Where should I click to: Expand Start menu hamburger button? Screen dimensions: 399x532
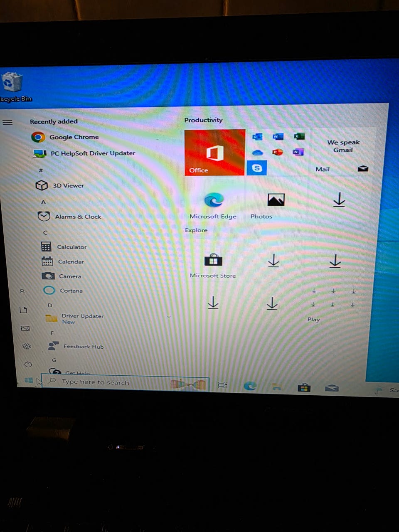(7, 122)
